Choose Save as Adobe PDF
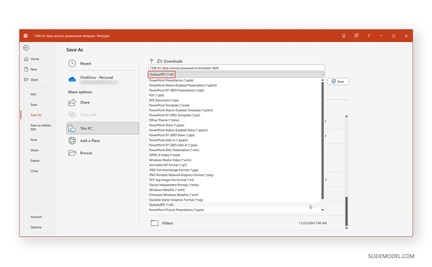This screenshot has height=267, width=432. (x=41, y=127)
